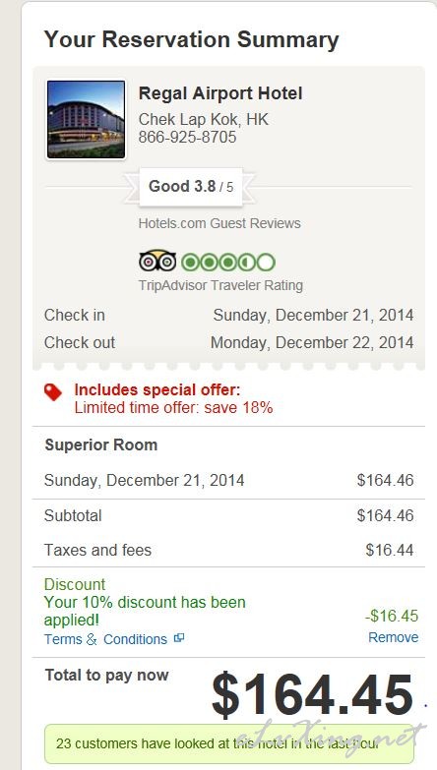The image size is (437, 770).
Task: Click the -$16.45 discount amount
Action: tap(392, 616)
